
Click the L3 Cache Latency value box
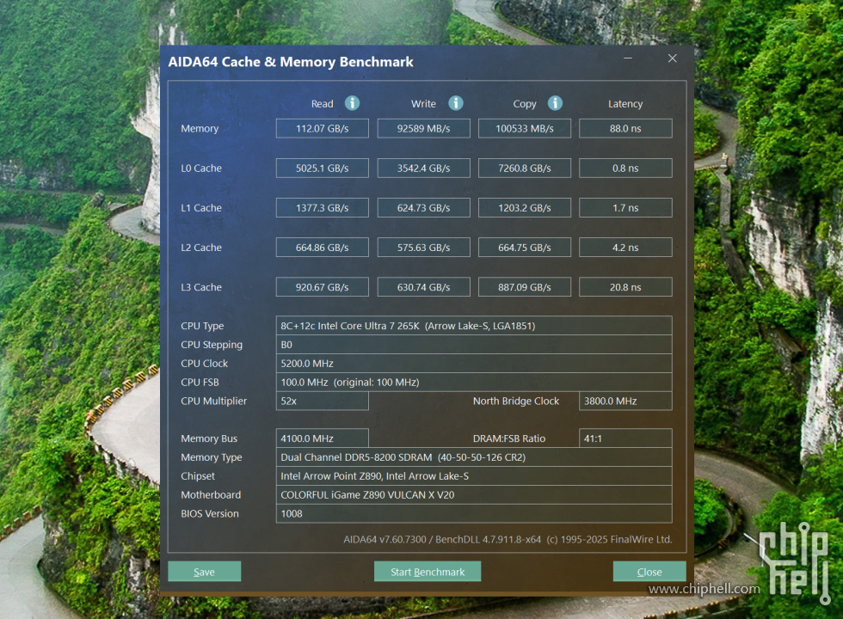pyautogui.click(x=626, y=287)
